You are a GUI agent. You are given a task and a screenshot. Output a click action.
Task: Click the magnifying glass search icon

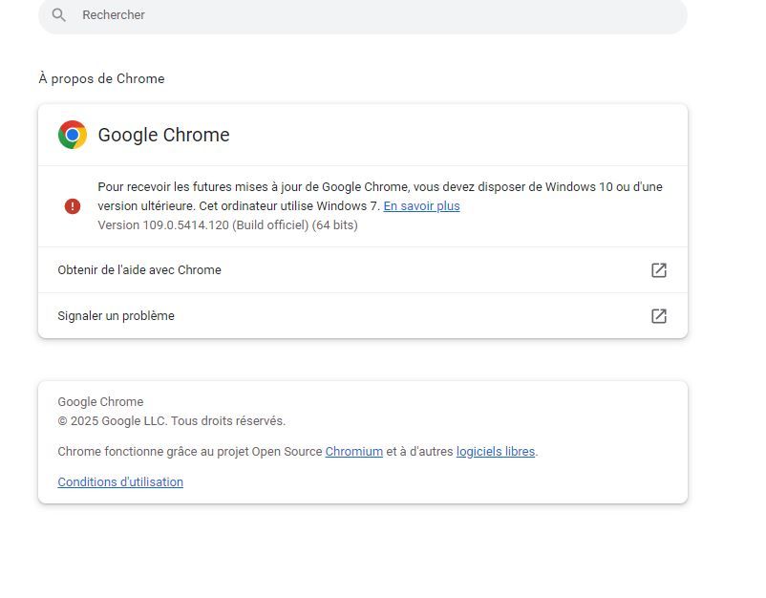click(x=59, y=15)
